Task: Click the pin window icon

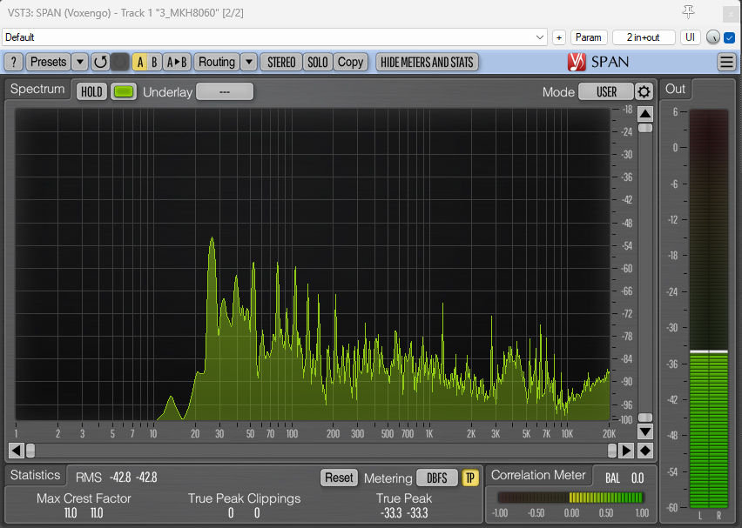Action: pyautogui.click(x=688, y=11)
